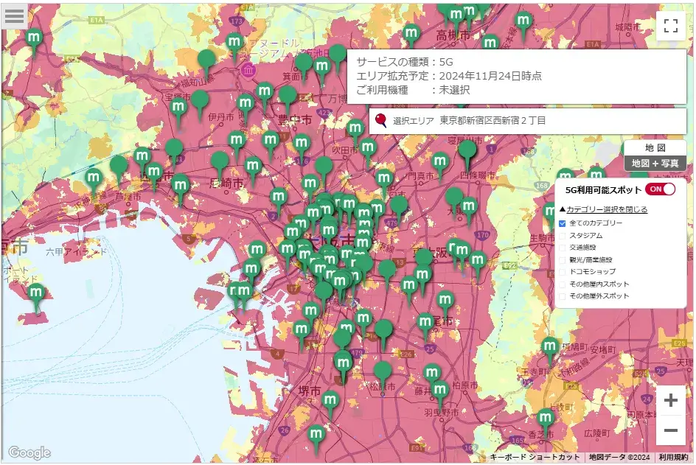Check the スタジアム category
Viewport: 696px width, 465px height.
click(x=563, y=236)
